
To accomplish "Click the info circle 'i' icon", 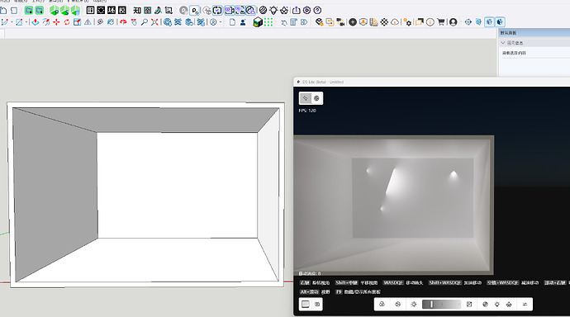I will coord(430,22).
